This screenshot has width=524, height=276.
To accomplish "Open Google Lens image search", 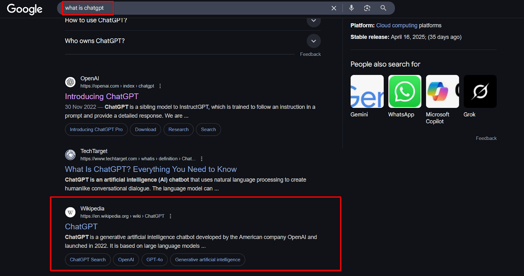I will (367, 8).
